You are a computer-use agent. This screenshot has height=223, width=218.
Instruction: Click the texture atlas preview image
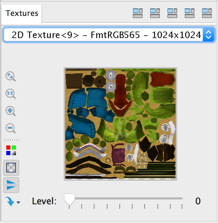pyautogui.click(x=120, y=124)
